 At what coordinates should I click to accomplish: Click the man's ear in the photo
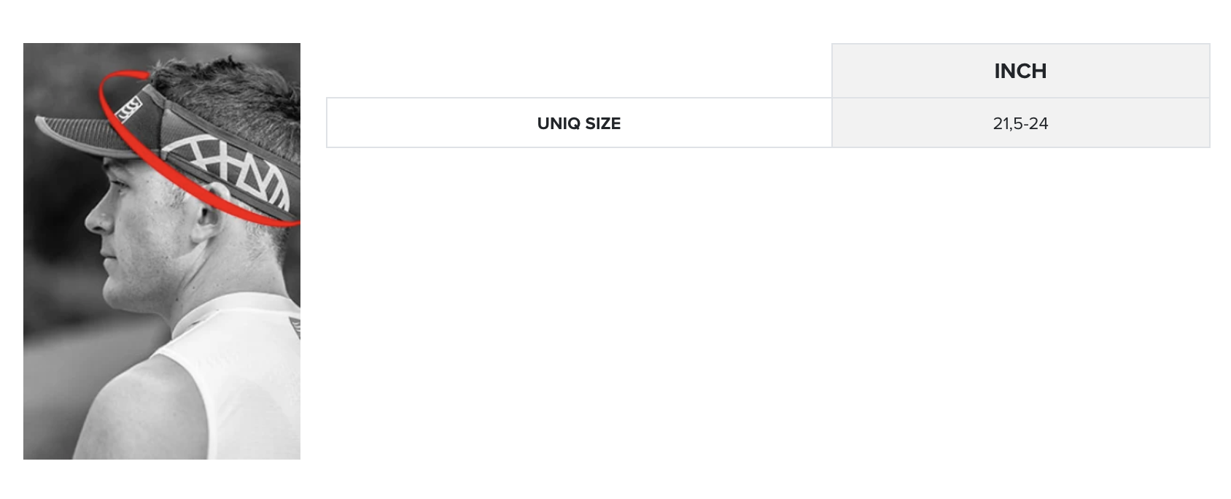[206, 212]
